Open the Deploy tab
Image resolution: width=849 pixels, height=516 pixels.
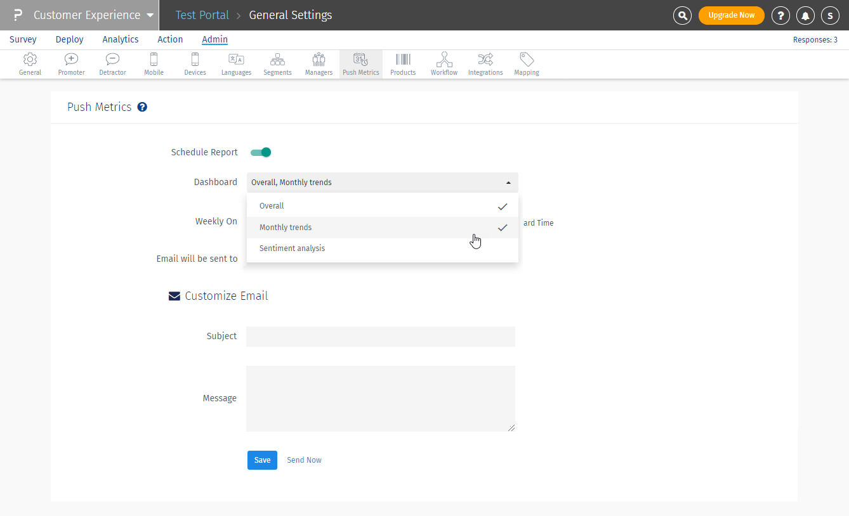(69, 39)
